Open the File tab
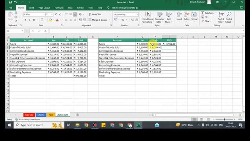Image resolution: width=250 pixels, height=141 pixels. [11, 8]
